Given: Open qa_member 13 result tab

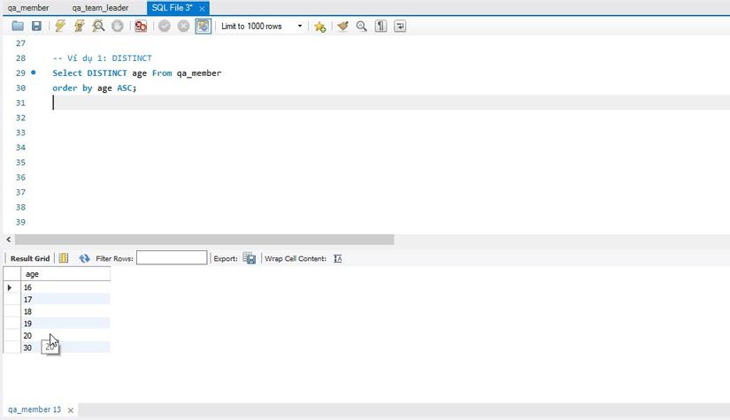Looking at the screenshot, I should (35, 409).
